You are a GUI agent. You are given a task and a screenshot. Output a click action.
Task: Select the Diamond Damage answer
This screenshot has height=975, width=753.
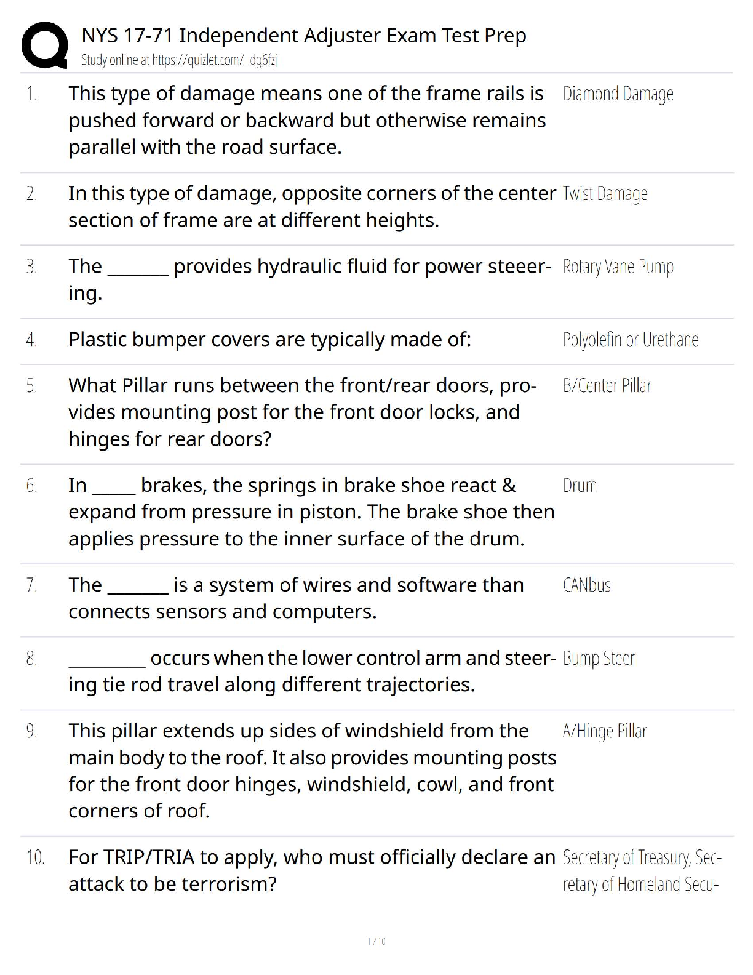pyautogui.click(x=618, y=94)
